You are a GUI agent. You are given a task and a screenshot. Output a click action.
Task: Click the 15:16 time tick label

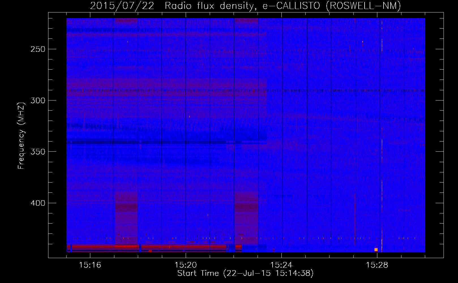point(90,265)
